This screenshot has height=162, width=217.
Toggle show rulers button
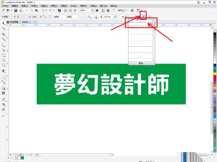point(103,10)
